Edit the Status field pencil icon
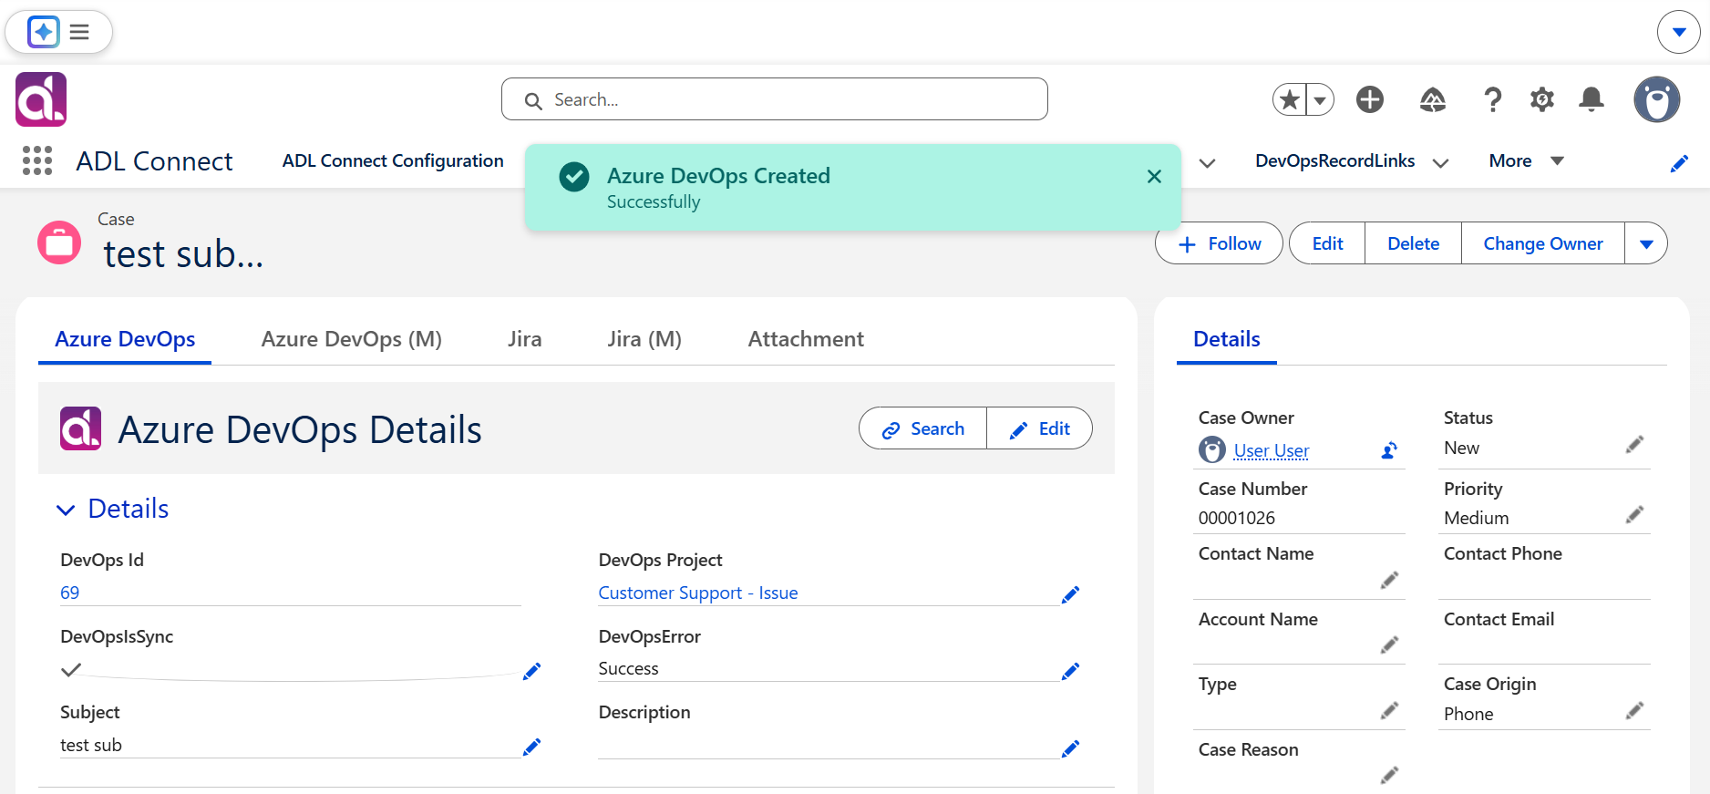Image resolution: width=1710 pixels, height=794 pixels. pyautogui.click(x=1634, y=445)
